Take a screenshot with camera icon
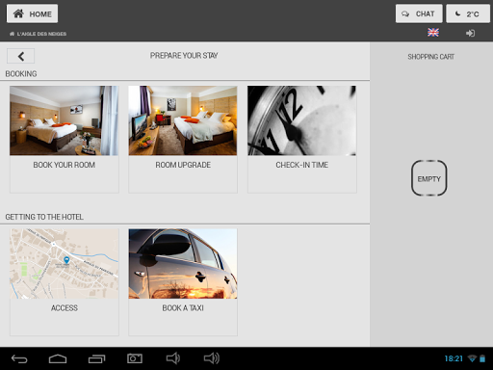Screen dimensions: 493x370 (x=135, y=358)
